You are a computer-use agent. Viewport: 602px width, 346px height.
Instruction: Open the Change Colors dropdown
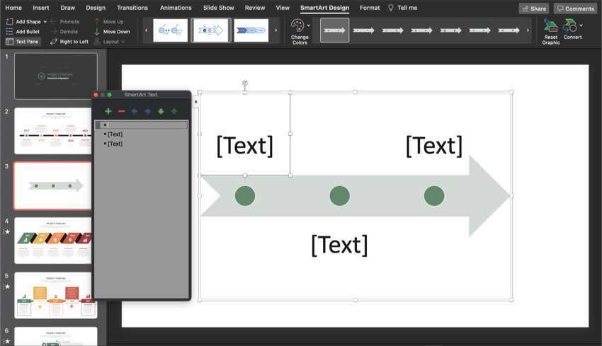[x=300, y=31]
